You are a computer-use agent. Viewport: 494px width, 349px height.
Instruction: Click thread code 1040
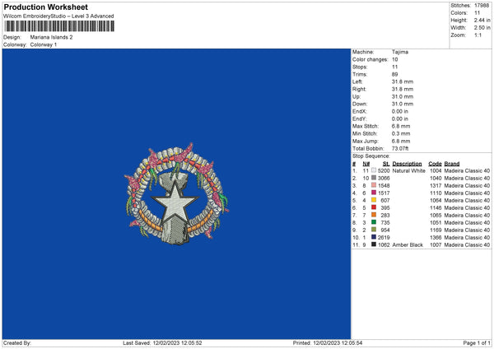click(436, 179)
